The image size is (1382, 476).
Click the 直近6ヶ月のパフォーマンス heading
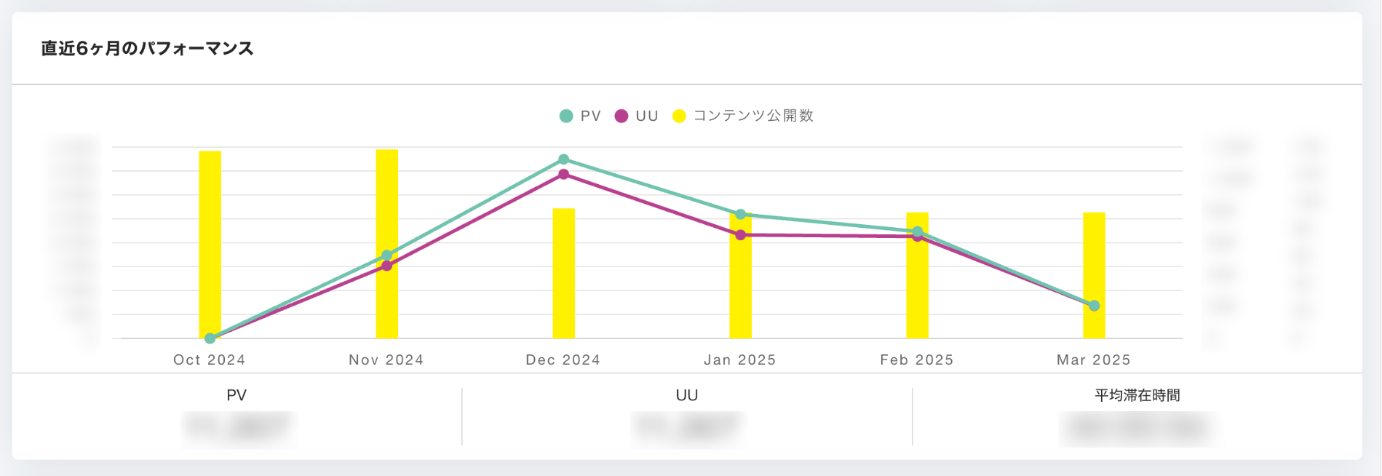(x=148, y=49)
